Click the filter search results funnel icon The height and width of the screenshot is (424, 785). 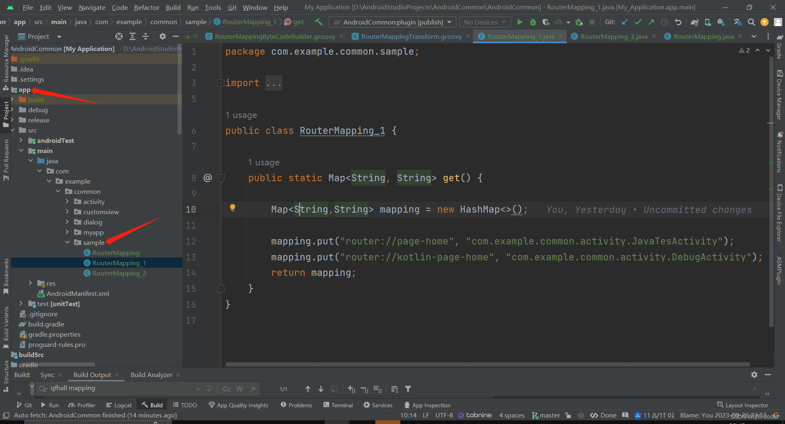[x=408, y=389]
